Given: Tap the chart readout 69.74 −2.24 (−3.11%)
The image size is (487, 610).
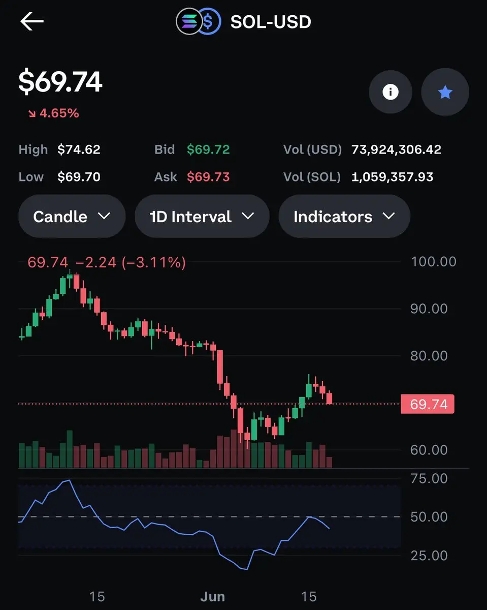Looking at the screenshot, I should [107, 262].
